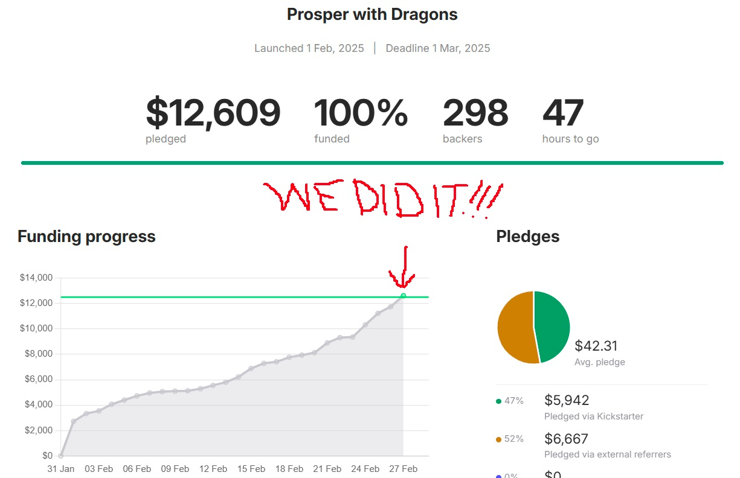740x478 pixels.
Task: Click the $12,609 pledged amount
Action: 213,113
